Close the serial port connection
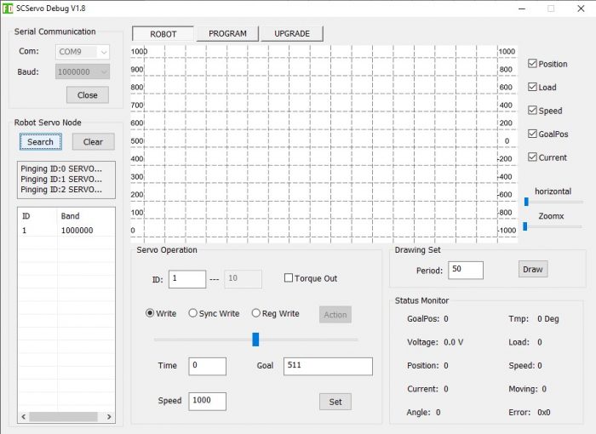596x434 pixels. click(x=87, y=95)
